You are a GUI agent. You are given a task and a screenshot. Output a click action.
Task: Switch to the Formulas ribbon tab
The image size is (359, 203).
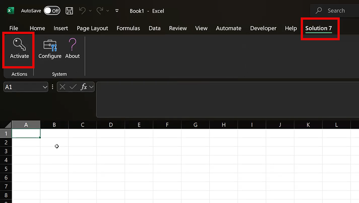128,28
